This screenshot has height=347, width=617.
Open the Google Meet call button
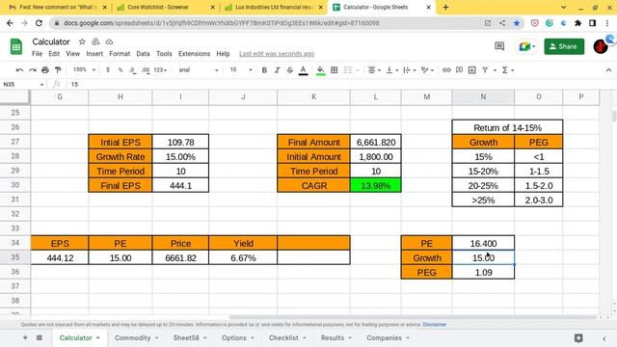coord(527,46)
